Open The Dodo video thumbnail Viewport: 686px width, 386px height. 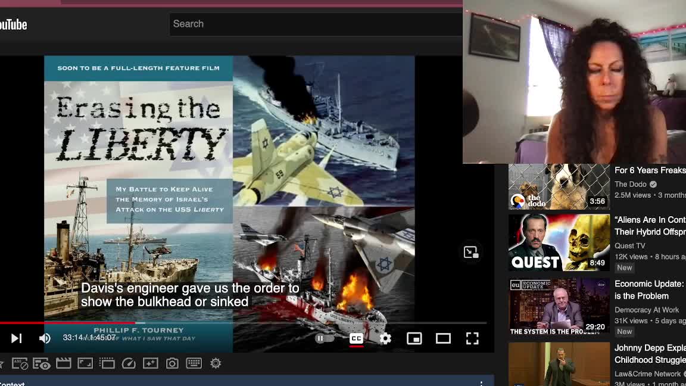click(x=559, y=186)
